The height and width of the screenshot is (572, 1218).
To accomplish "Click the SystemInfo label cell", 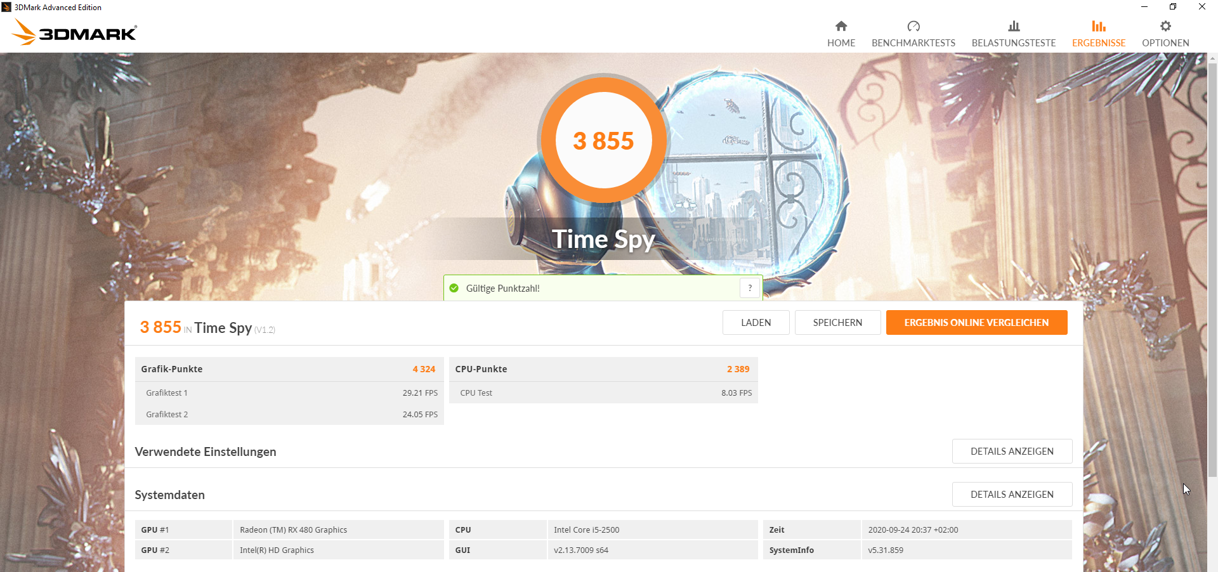I will [x=811, y=550].
